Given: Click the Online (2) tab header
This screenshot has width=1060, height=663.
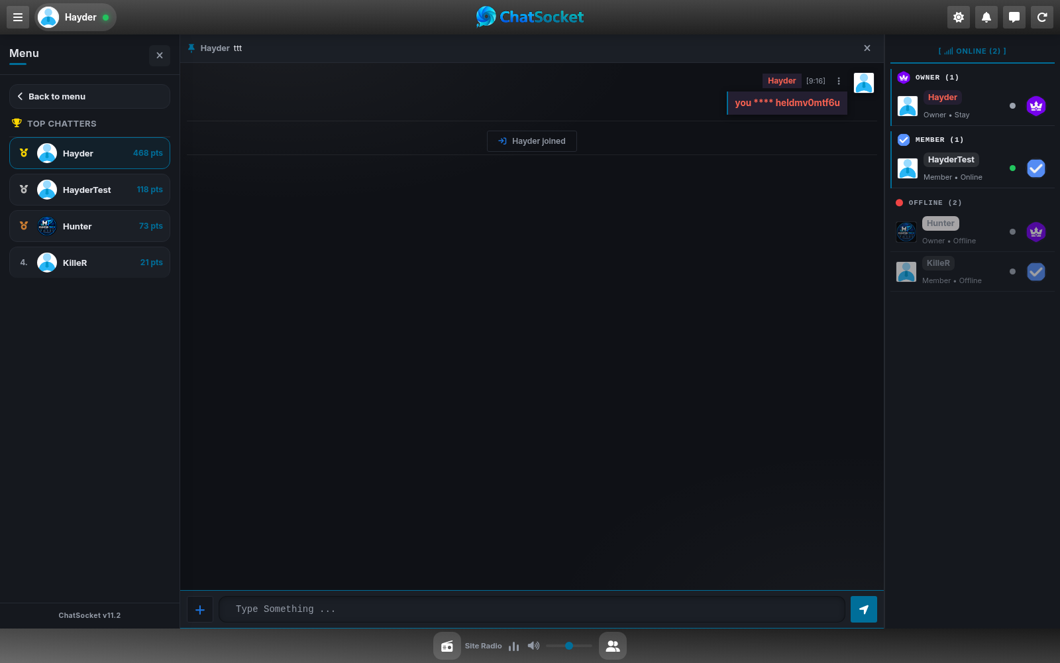Looking at the screenshot, I should point(972,51).
